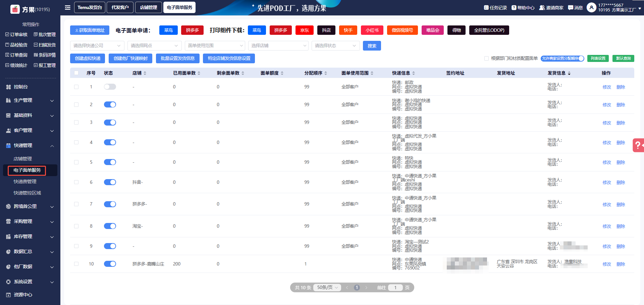
Task: Click 批量设置发货信息 button
Action: (x=178, y=58)
